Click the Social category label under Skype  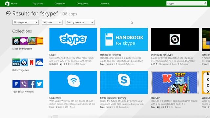pos(83,64)
